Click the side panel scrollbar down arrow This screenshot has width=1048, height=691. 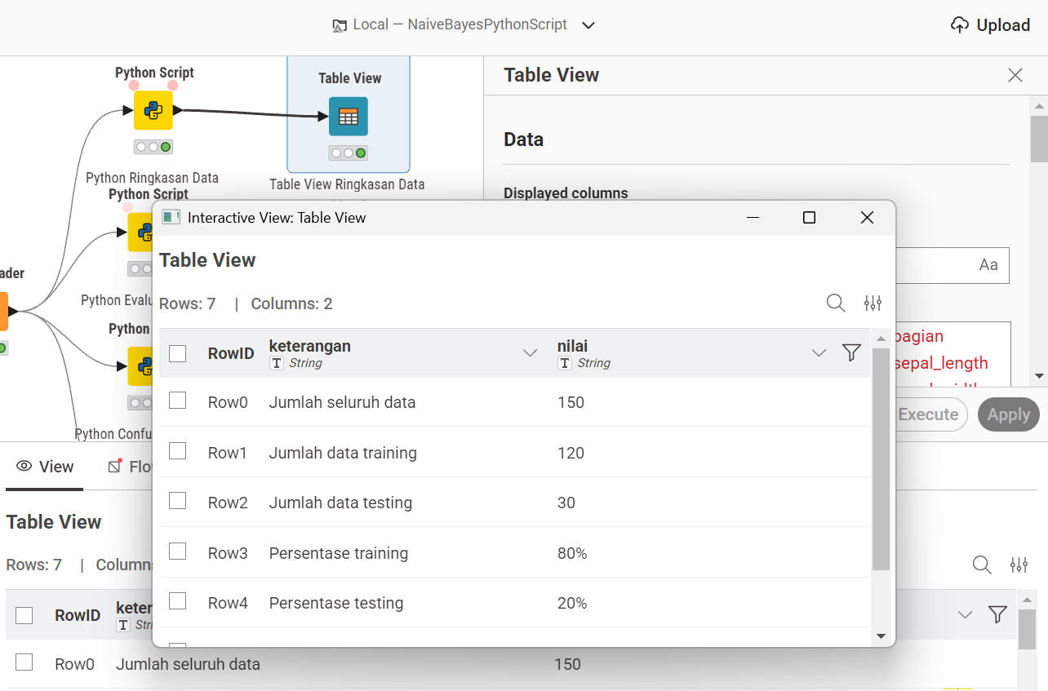(x=1039, y=376)
